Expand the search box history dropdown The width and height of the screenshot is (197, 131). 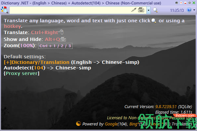[x=148, y=10]
